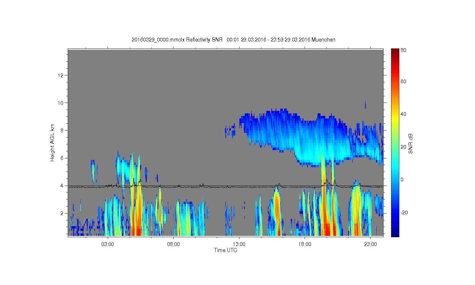Image resolution: width=475 pixels, height=285 pixels.
Task: Click the 08:00 time tick label
Action: point(174,244)
